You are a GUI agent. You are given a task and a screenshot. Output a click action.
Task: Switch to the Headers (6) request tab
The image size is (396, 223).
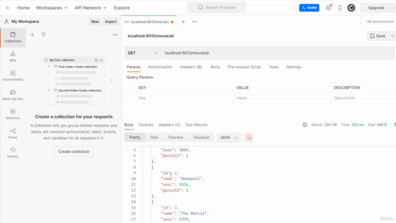pyautogui.click(x=191, y=67)
